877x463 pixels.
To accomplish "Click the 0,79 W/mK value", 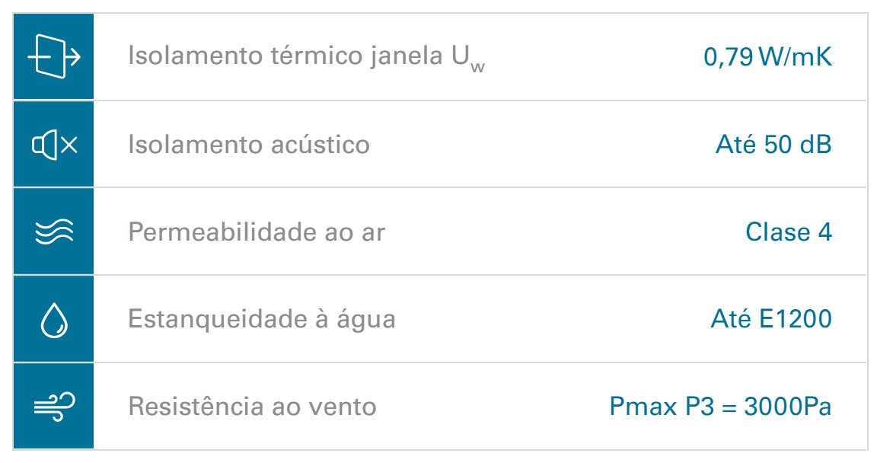I will point(767,57).
